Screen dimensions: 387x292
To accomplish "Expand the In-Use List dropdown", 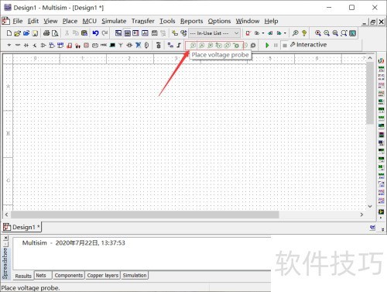I will point(236,33).
